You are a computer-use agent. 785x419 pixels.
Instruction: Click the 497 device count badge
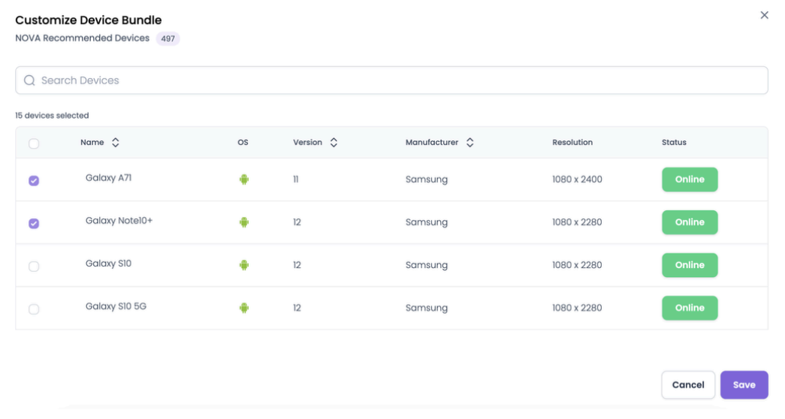pyautogui.click(x=168, y=38)
